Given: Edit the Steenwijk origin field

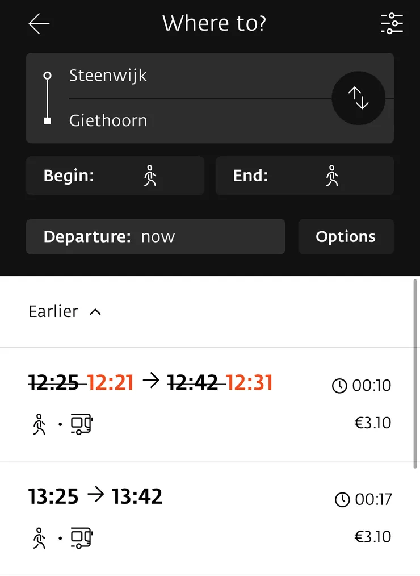Looking at the screenshot, I should coord(193,76).
